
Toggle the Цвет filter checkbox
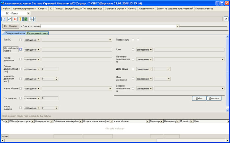[x=133, y=50]
